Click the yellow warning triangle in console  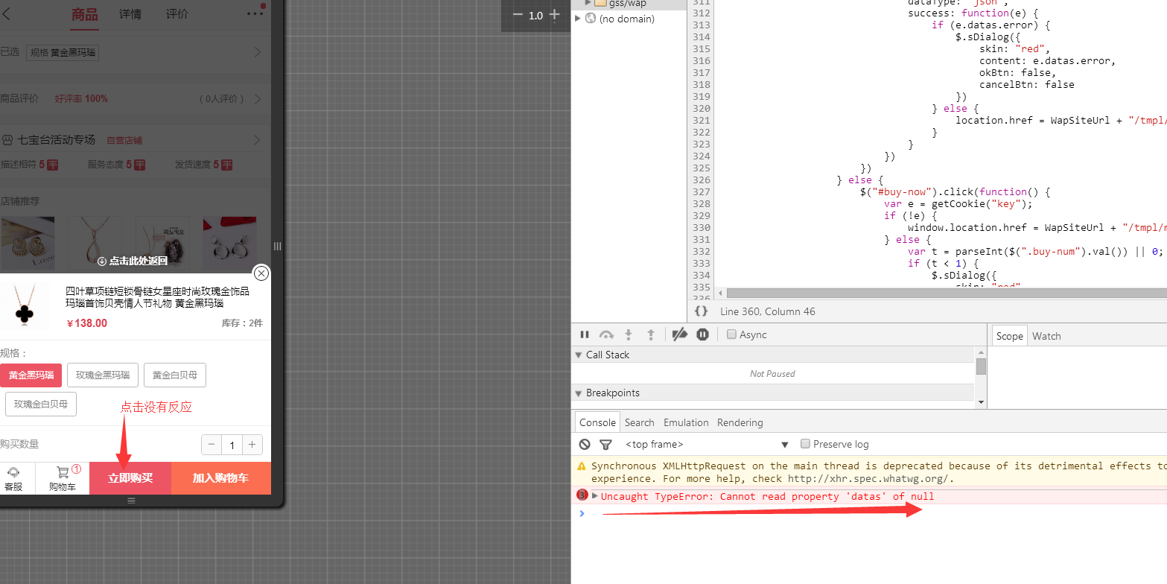582,466
